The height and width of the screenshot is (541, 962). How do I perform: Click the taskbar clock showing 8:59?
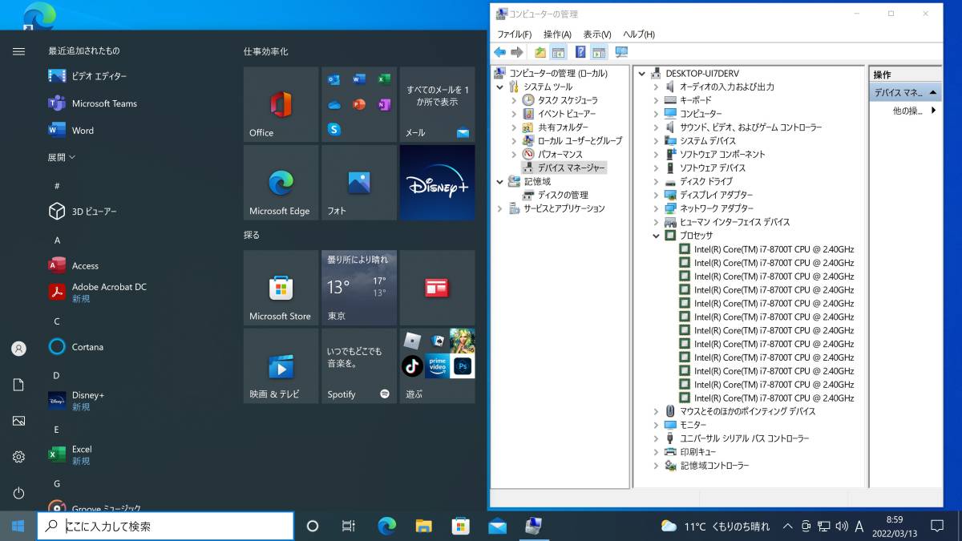[895, 526]
